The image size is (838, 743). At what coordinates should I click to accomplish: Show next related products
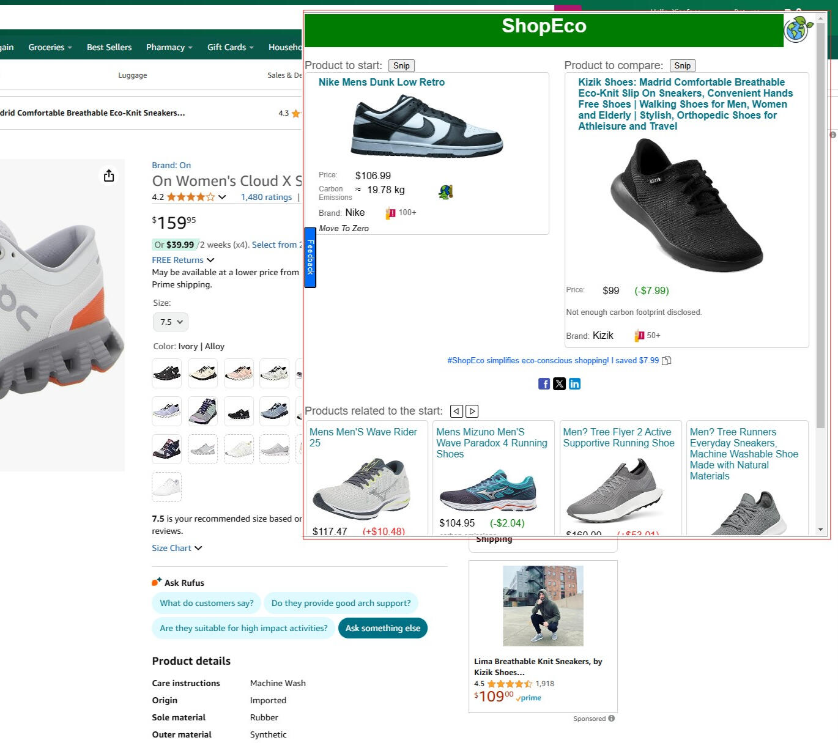tap(472, 411)
